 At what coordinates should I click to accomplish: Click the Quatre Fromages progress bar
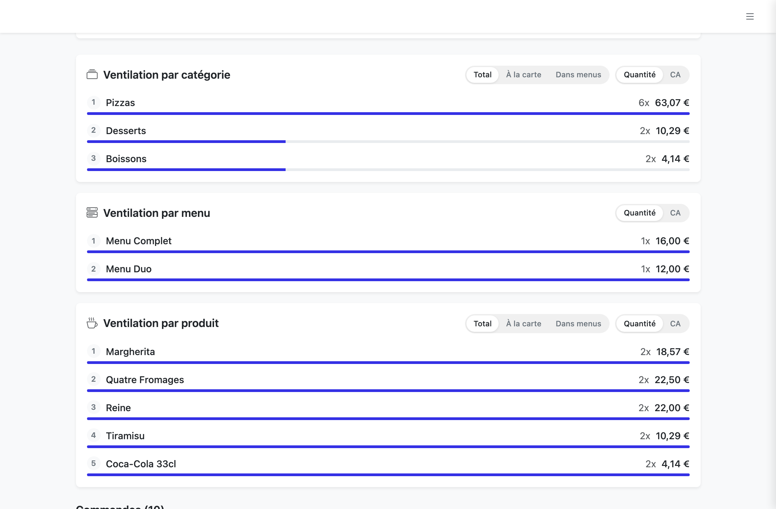tap(388, 391)
